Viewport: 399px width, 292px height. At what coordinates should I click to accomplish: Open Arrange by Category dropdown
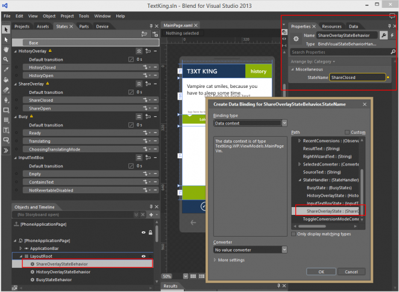(x=313, y=61)
